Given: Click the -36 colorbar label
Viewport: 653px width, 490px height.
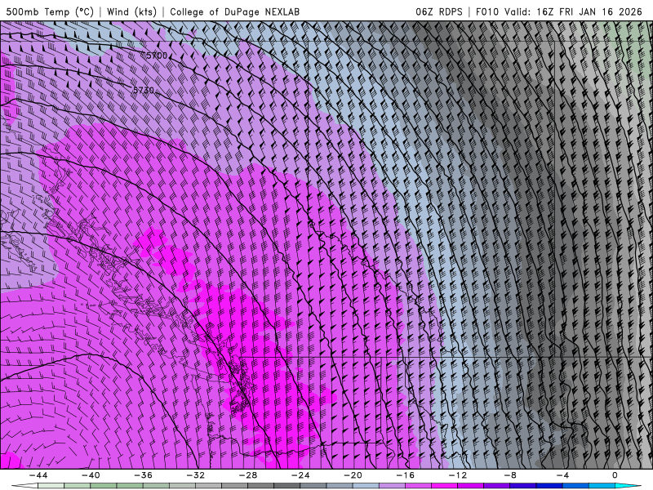Looking at the screenshot, I should pyautogui.click(x=144, y=475).
